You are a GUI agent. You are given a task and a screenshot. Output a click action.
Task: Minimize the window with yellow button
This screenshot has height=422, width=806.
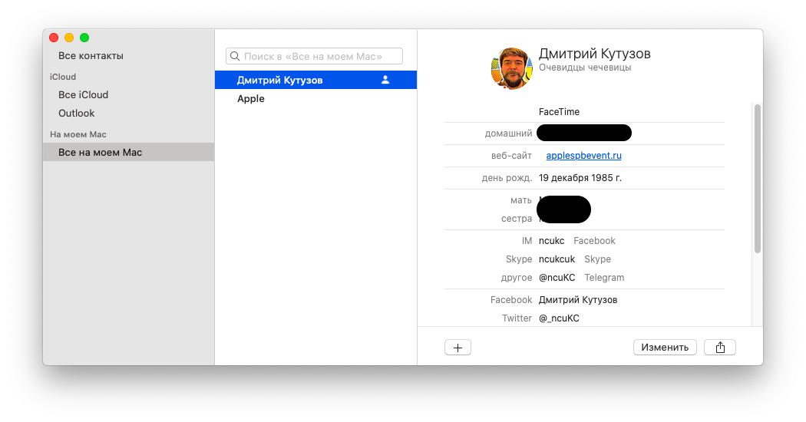click(69, 38)
